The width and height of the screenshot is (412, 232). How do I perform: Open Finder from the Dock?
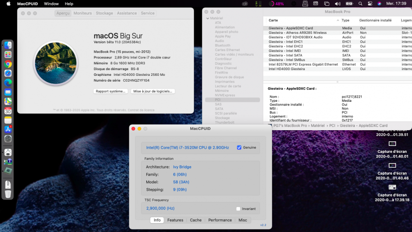[8, 45]
